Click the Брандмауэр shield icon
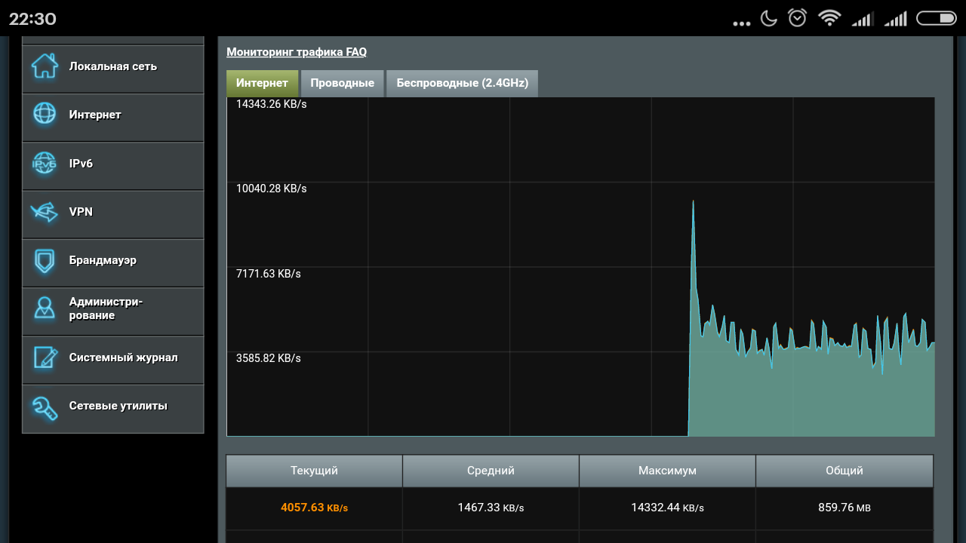Viewport: 966px width, 543px height. [x=45, y=261]
